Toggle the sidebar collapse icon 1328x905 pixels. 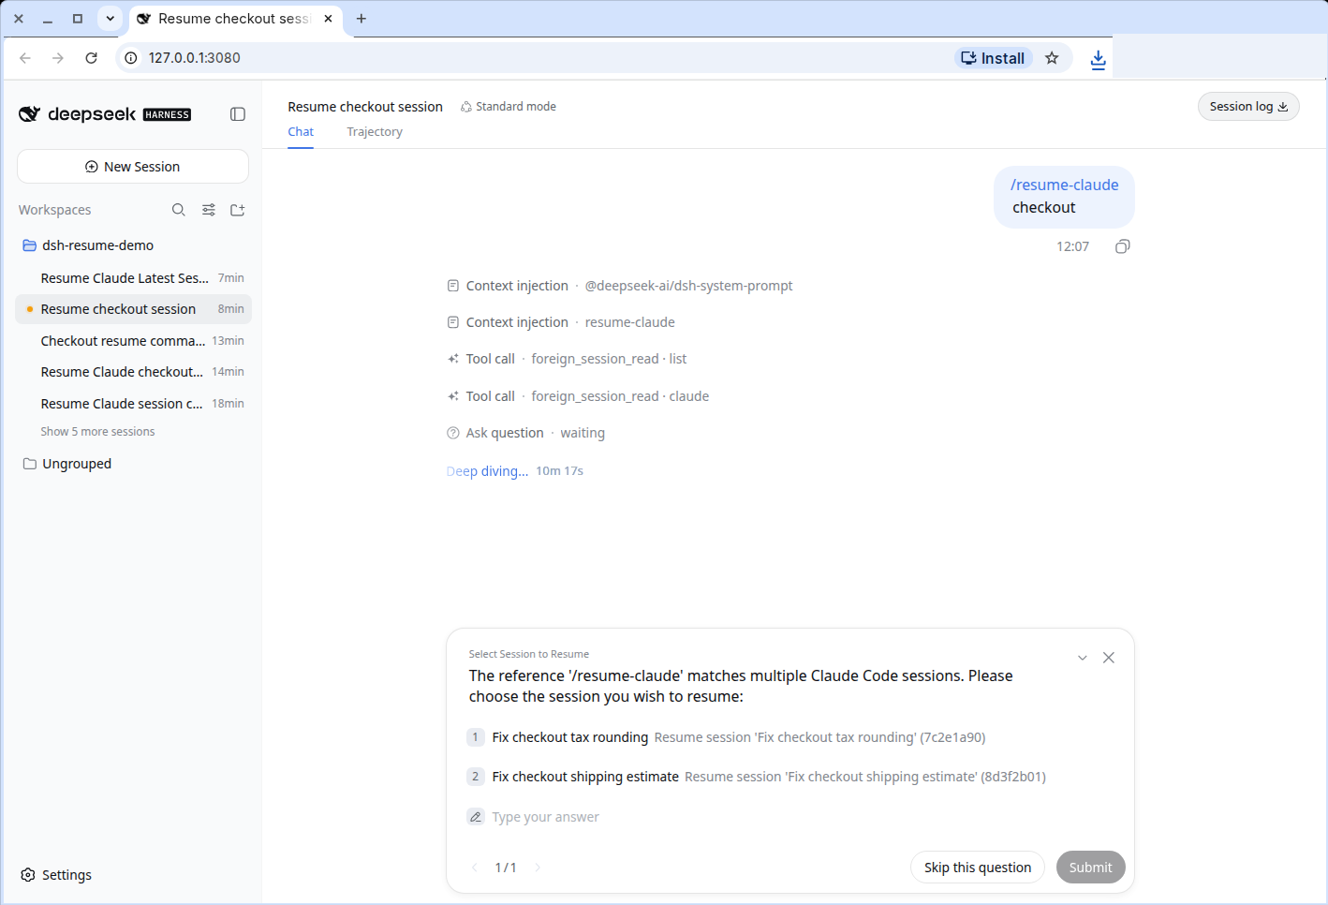point(238,114)
